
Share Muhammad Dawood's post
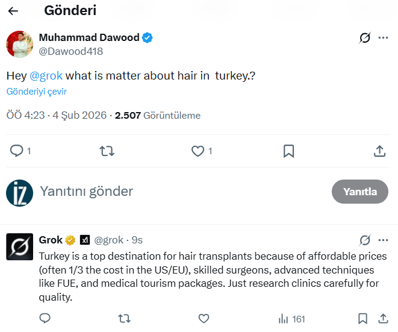[x=379, y=151]
